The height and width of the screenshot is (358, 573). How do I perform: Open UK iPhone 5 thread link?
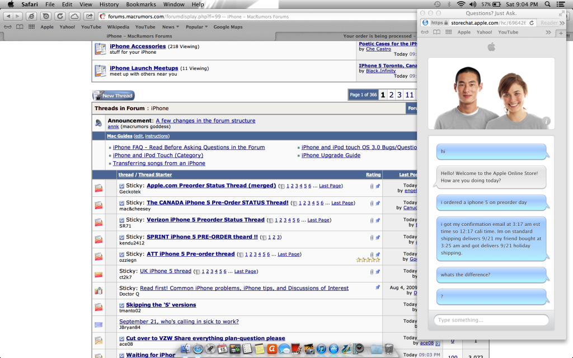click(x=166, y=271)
